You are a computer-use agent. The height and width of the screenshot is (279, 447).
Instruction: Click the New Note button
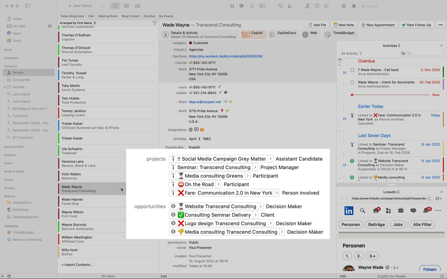tap(344, 25)
